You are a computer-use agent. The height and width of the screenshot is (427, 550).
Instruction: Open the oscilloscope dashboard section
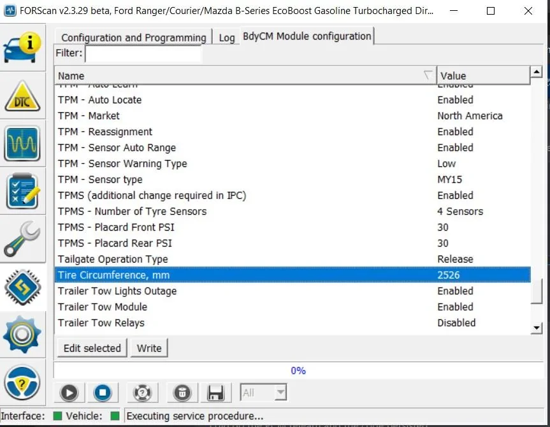tap(22, 143)
